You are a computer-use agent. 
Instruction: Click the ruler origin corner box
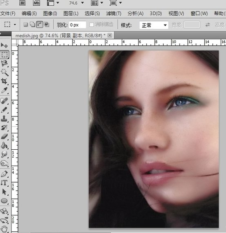[x=15, y=43]
